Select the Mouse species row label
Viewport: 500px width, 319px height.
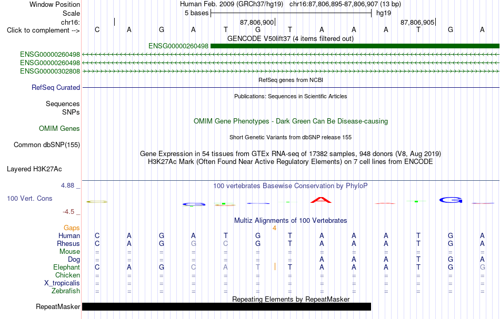[x=69, y=252]
